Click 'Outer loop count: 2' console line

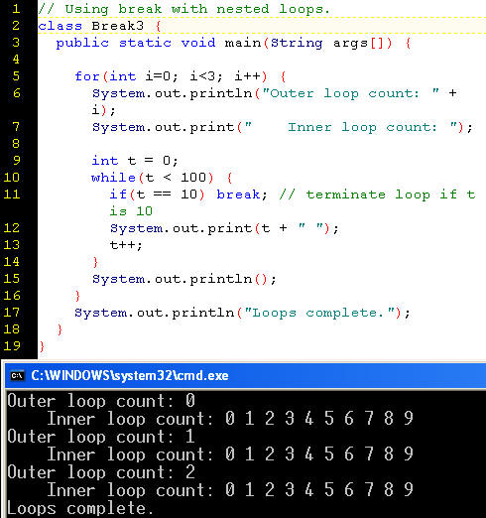click(x=101, y=472)
